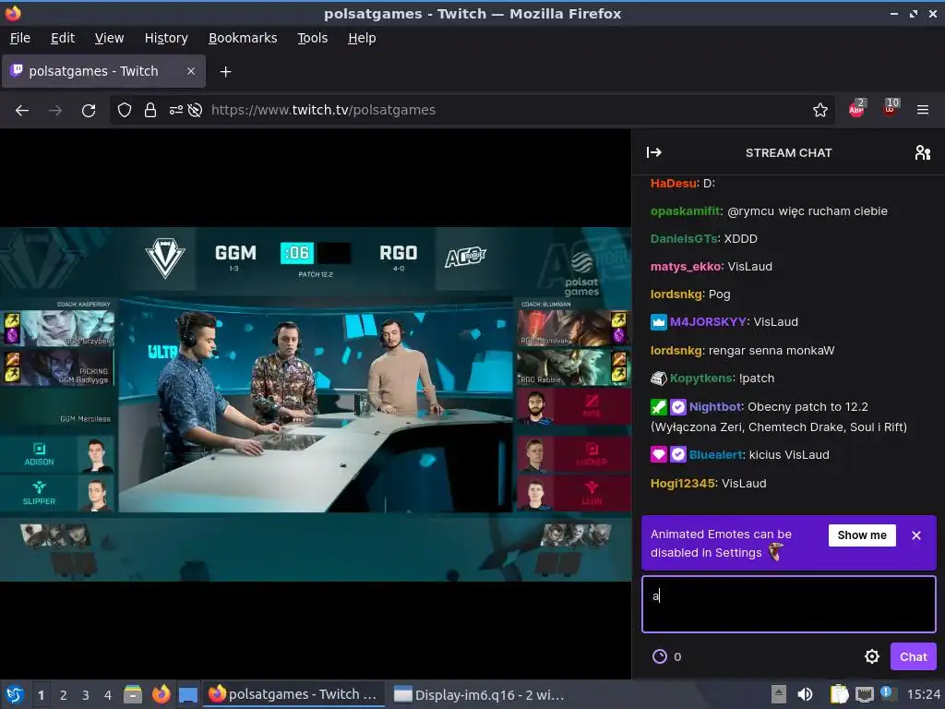Click username Hogi12345 in chat
Viewport: 945px width, 709px height.
click(x=683, y=484)
